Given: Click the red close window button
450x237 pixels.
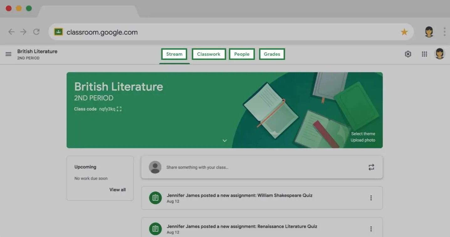Looking at the screenshot, I should (9, 8).
